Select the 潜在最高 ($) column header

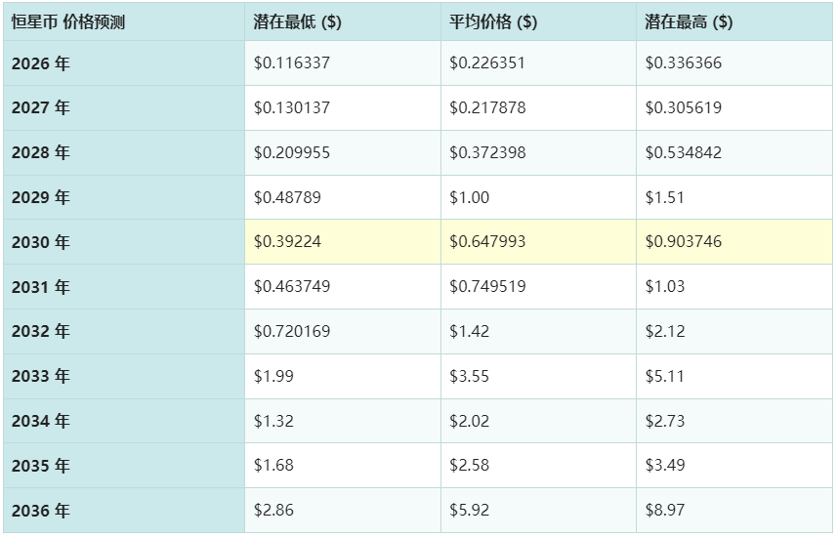(689, 21)
